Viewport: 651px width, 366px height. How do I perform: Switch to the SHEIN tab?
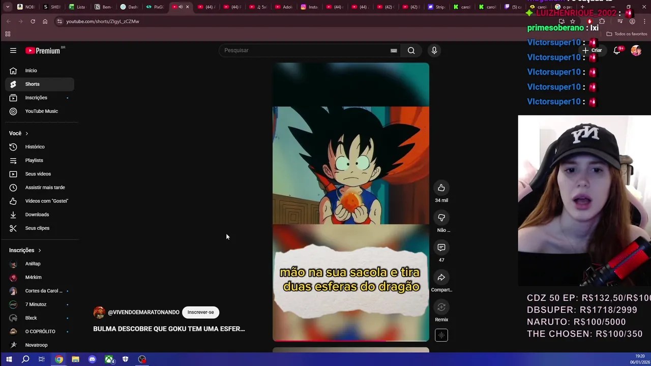52,7
